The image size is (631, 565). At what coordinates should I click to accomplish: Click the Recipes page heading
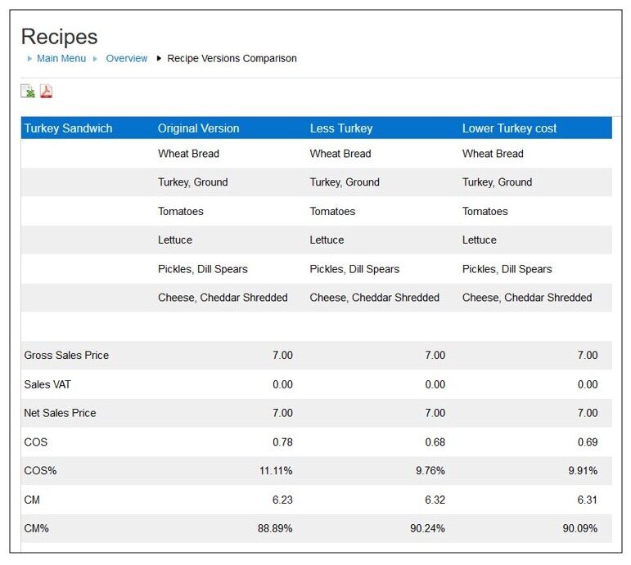coord(59,37)
